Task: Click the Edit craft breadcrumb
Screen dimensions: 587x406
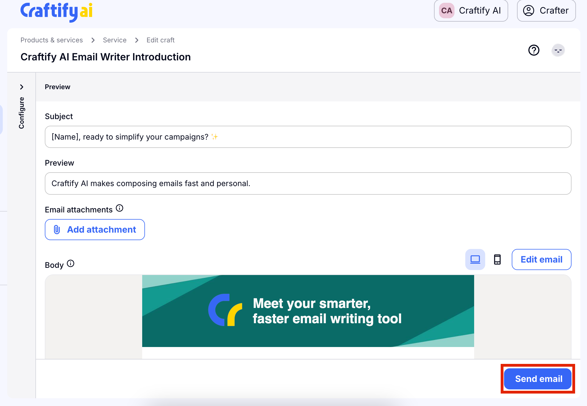Action: (160, 40)
